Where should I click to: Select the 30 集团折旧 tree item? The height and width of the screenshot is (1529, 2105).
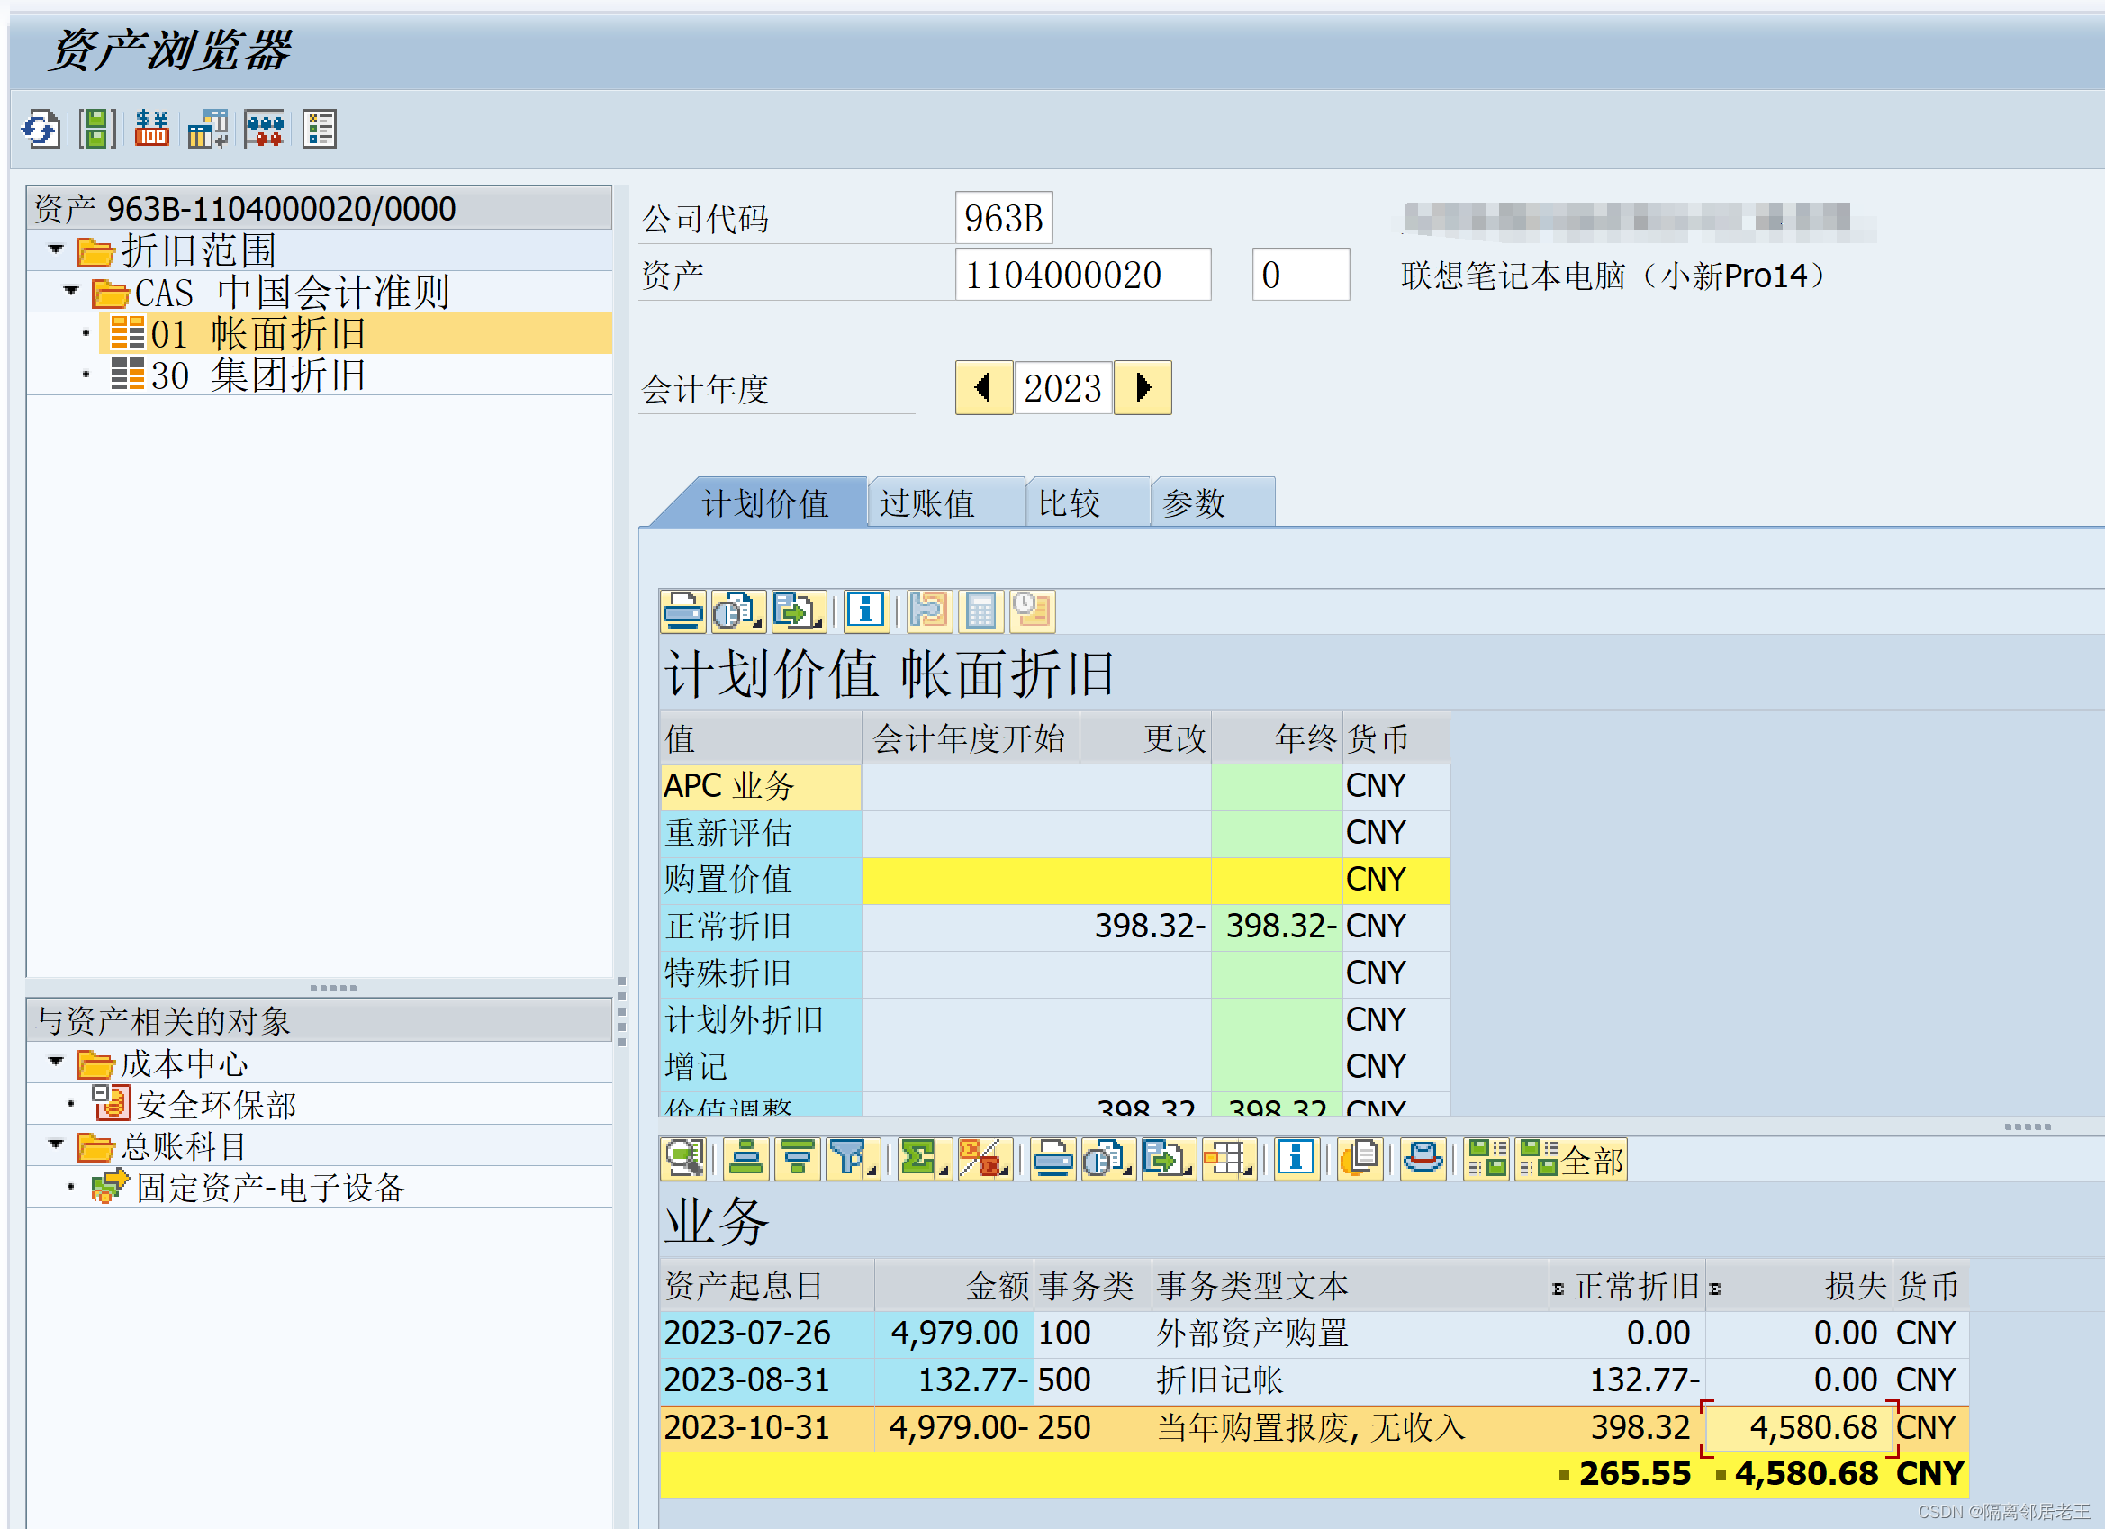258,375
